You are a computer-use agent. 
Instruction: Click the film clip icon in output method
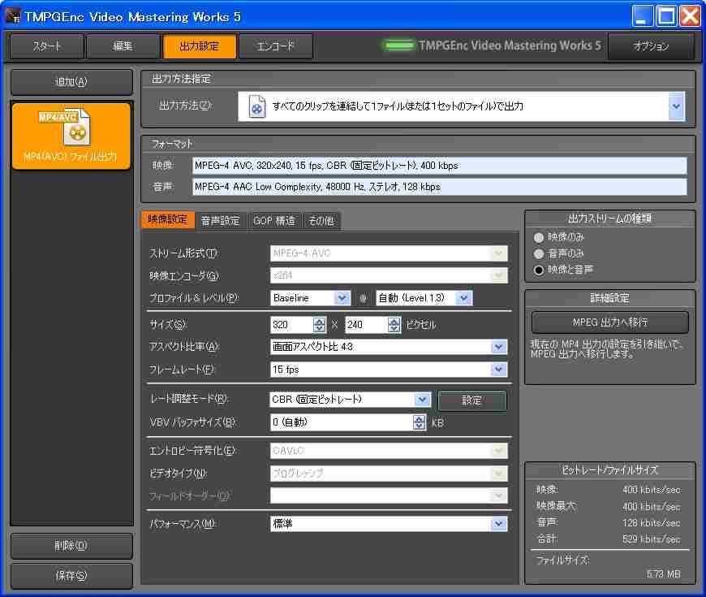tap(256, 106)
